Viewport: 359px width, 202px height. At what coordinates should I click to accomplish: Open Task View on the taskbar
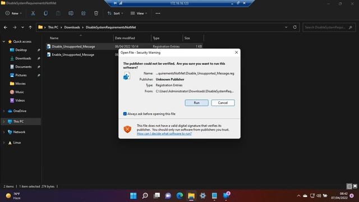pyautogui.click(x=157, y=196)
